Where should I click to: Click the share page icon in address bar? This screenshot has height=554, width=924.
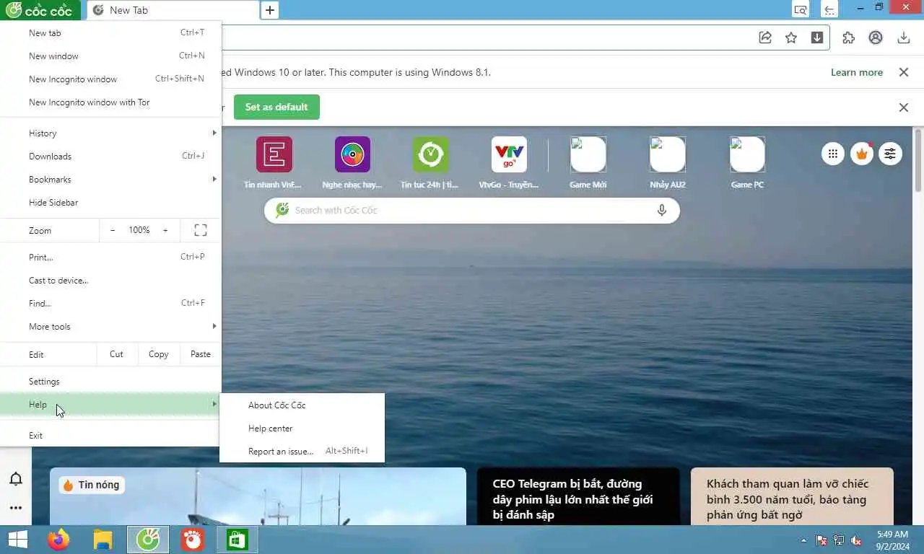coord(765,38)
